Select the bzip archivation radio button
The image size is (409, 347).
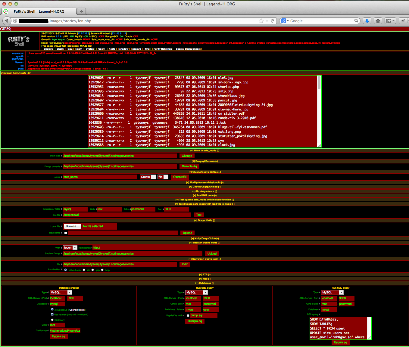[x=102, y=270]
